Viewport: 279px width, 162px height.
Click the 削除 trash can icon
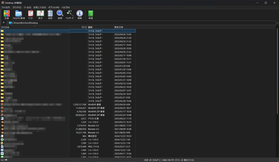pos(50,14)
